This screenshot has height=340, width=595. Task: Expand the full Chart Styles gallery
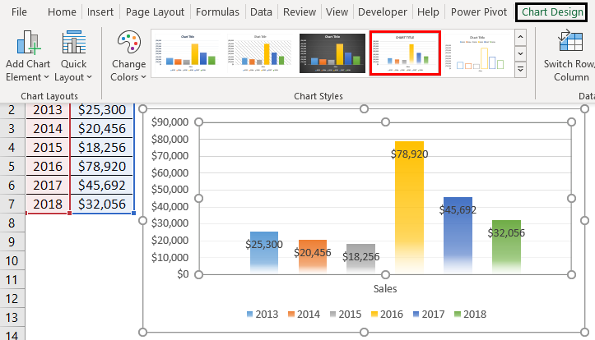pos(520,70)
